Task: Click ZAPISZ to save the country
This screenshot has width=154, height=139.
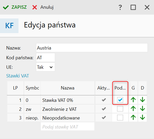Action: [15, 7]
